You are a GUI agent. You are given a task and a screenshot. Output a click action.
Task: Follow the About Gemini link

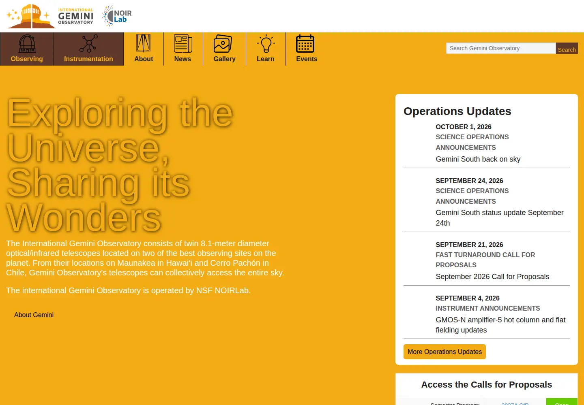pyautogui.click(x=34, y=315)
